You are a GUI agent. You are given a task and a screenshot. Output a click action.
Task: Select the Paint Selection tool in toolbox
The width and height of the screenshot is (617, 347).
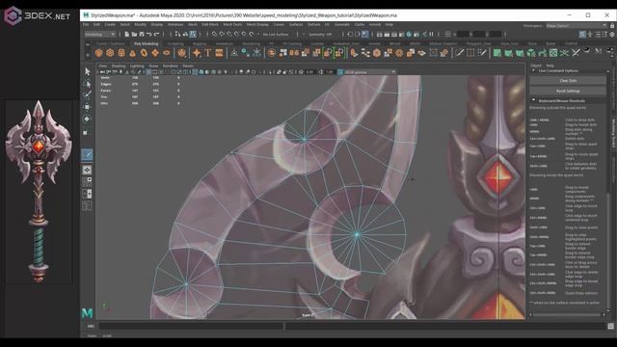point(88,95)
